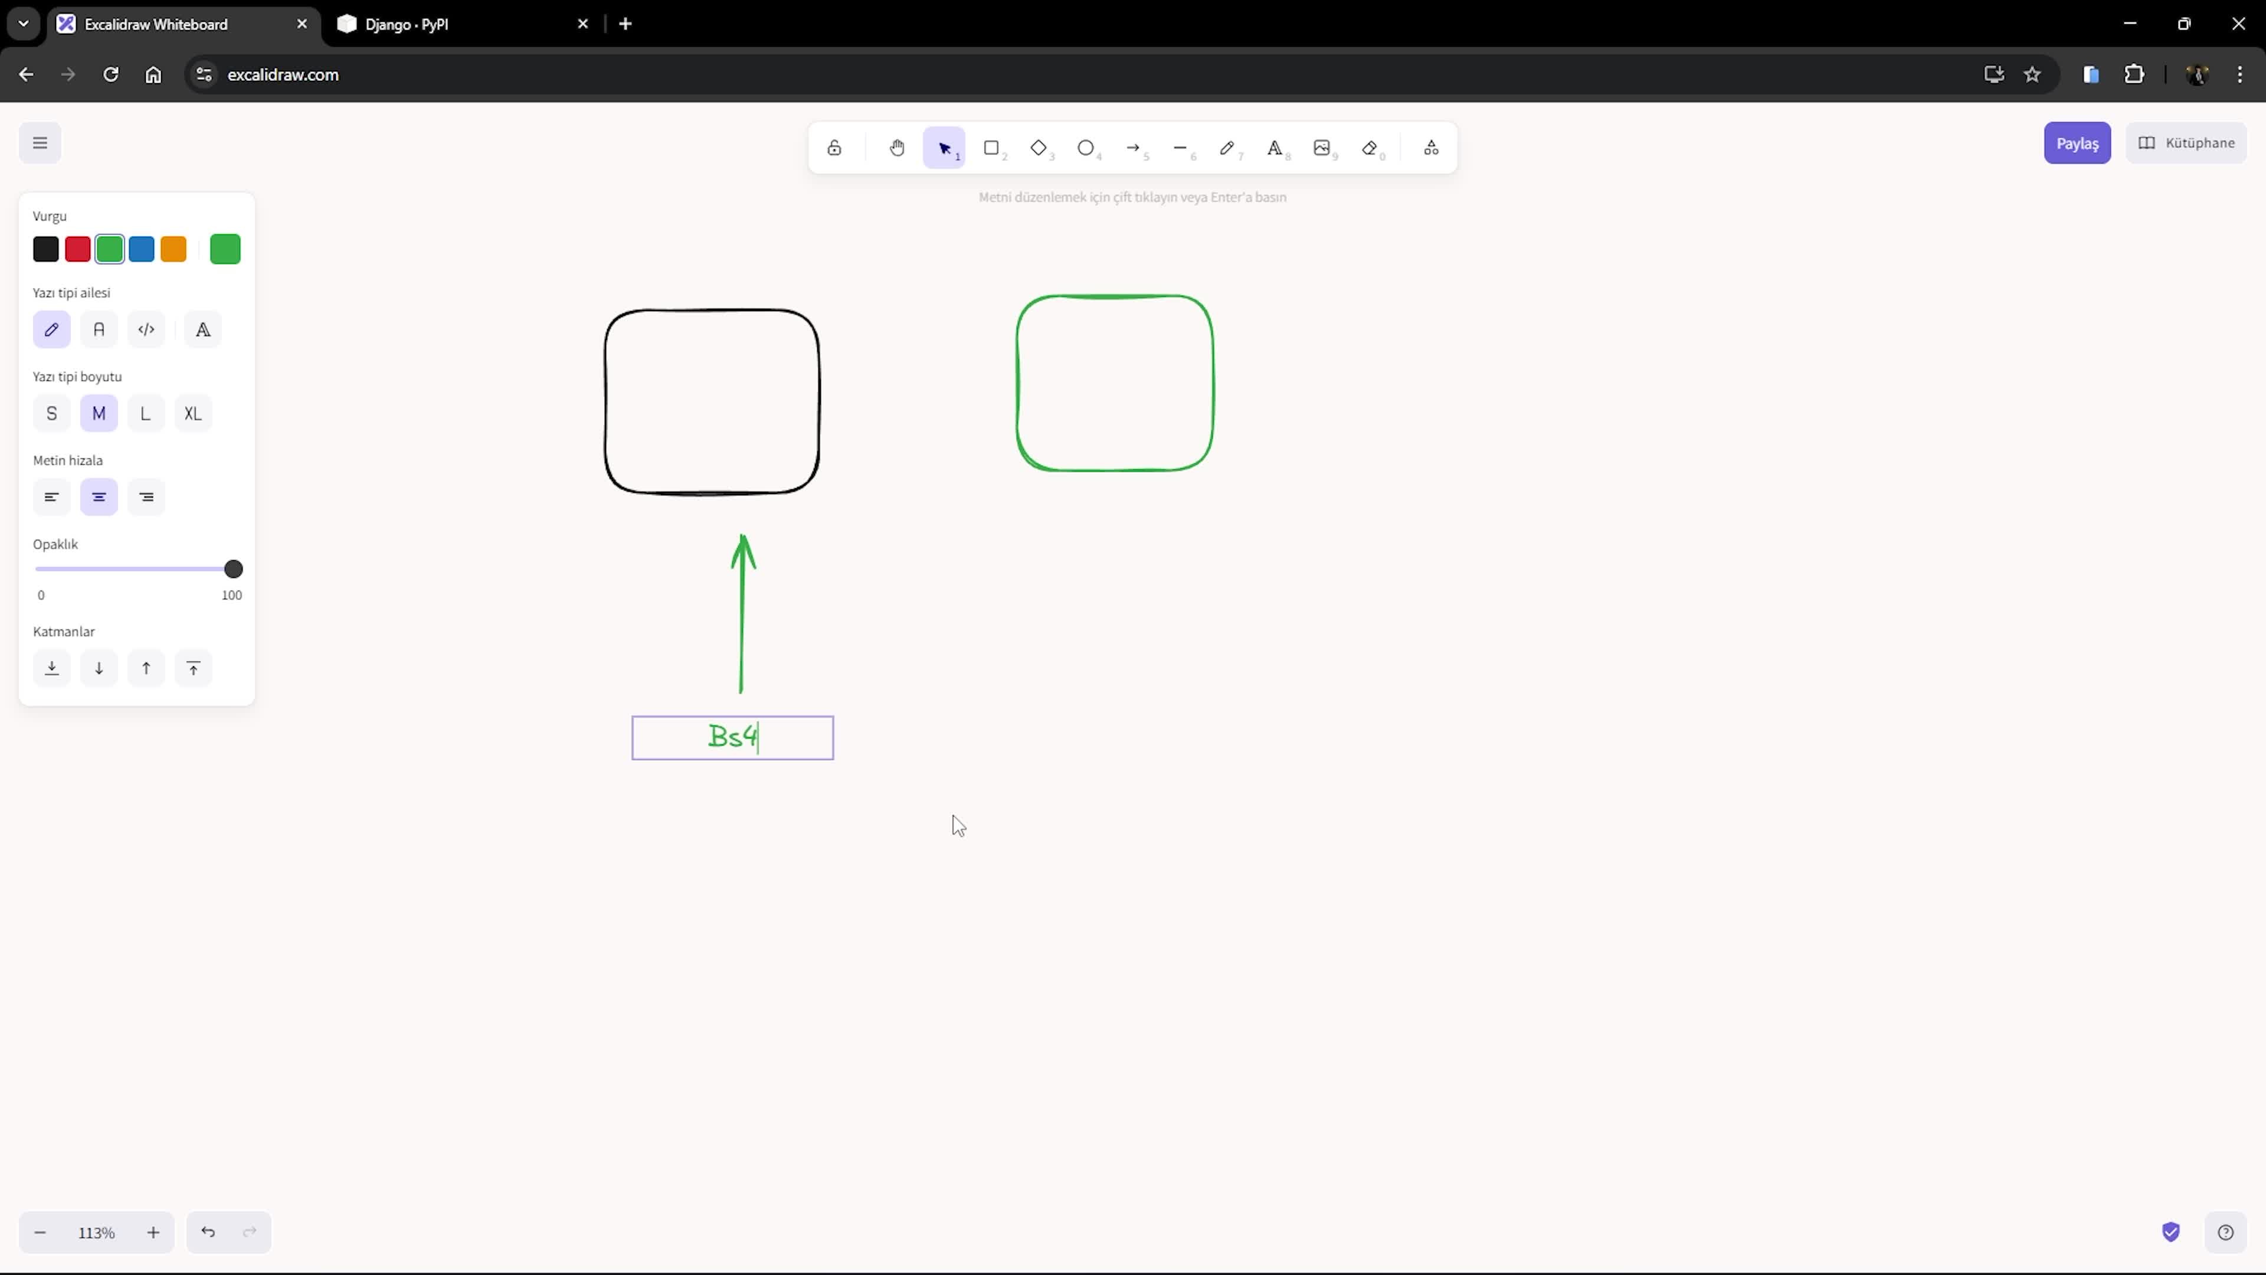The width and height of the screenshot is (2266, 1275).
Task: Select the Eraser tool
Action: pos(1370,148)
